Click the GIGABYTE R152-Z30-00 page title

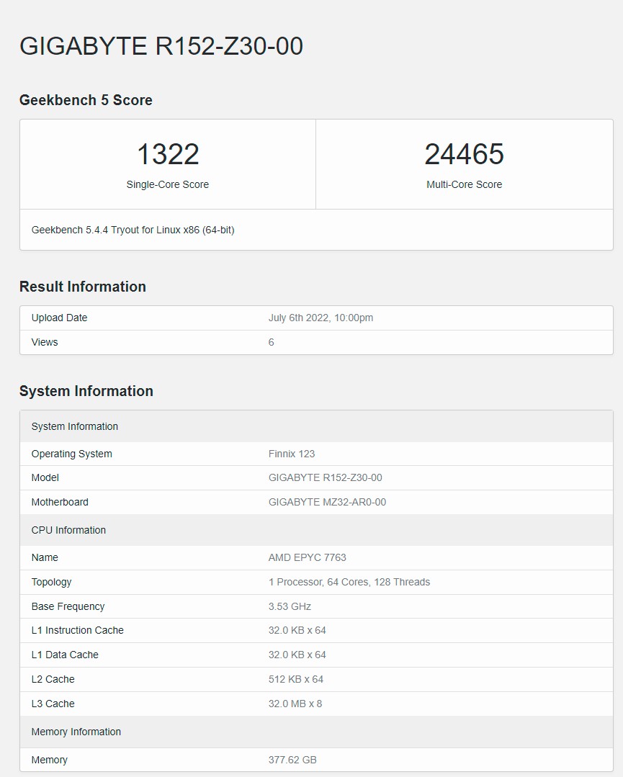[161, 46]
